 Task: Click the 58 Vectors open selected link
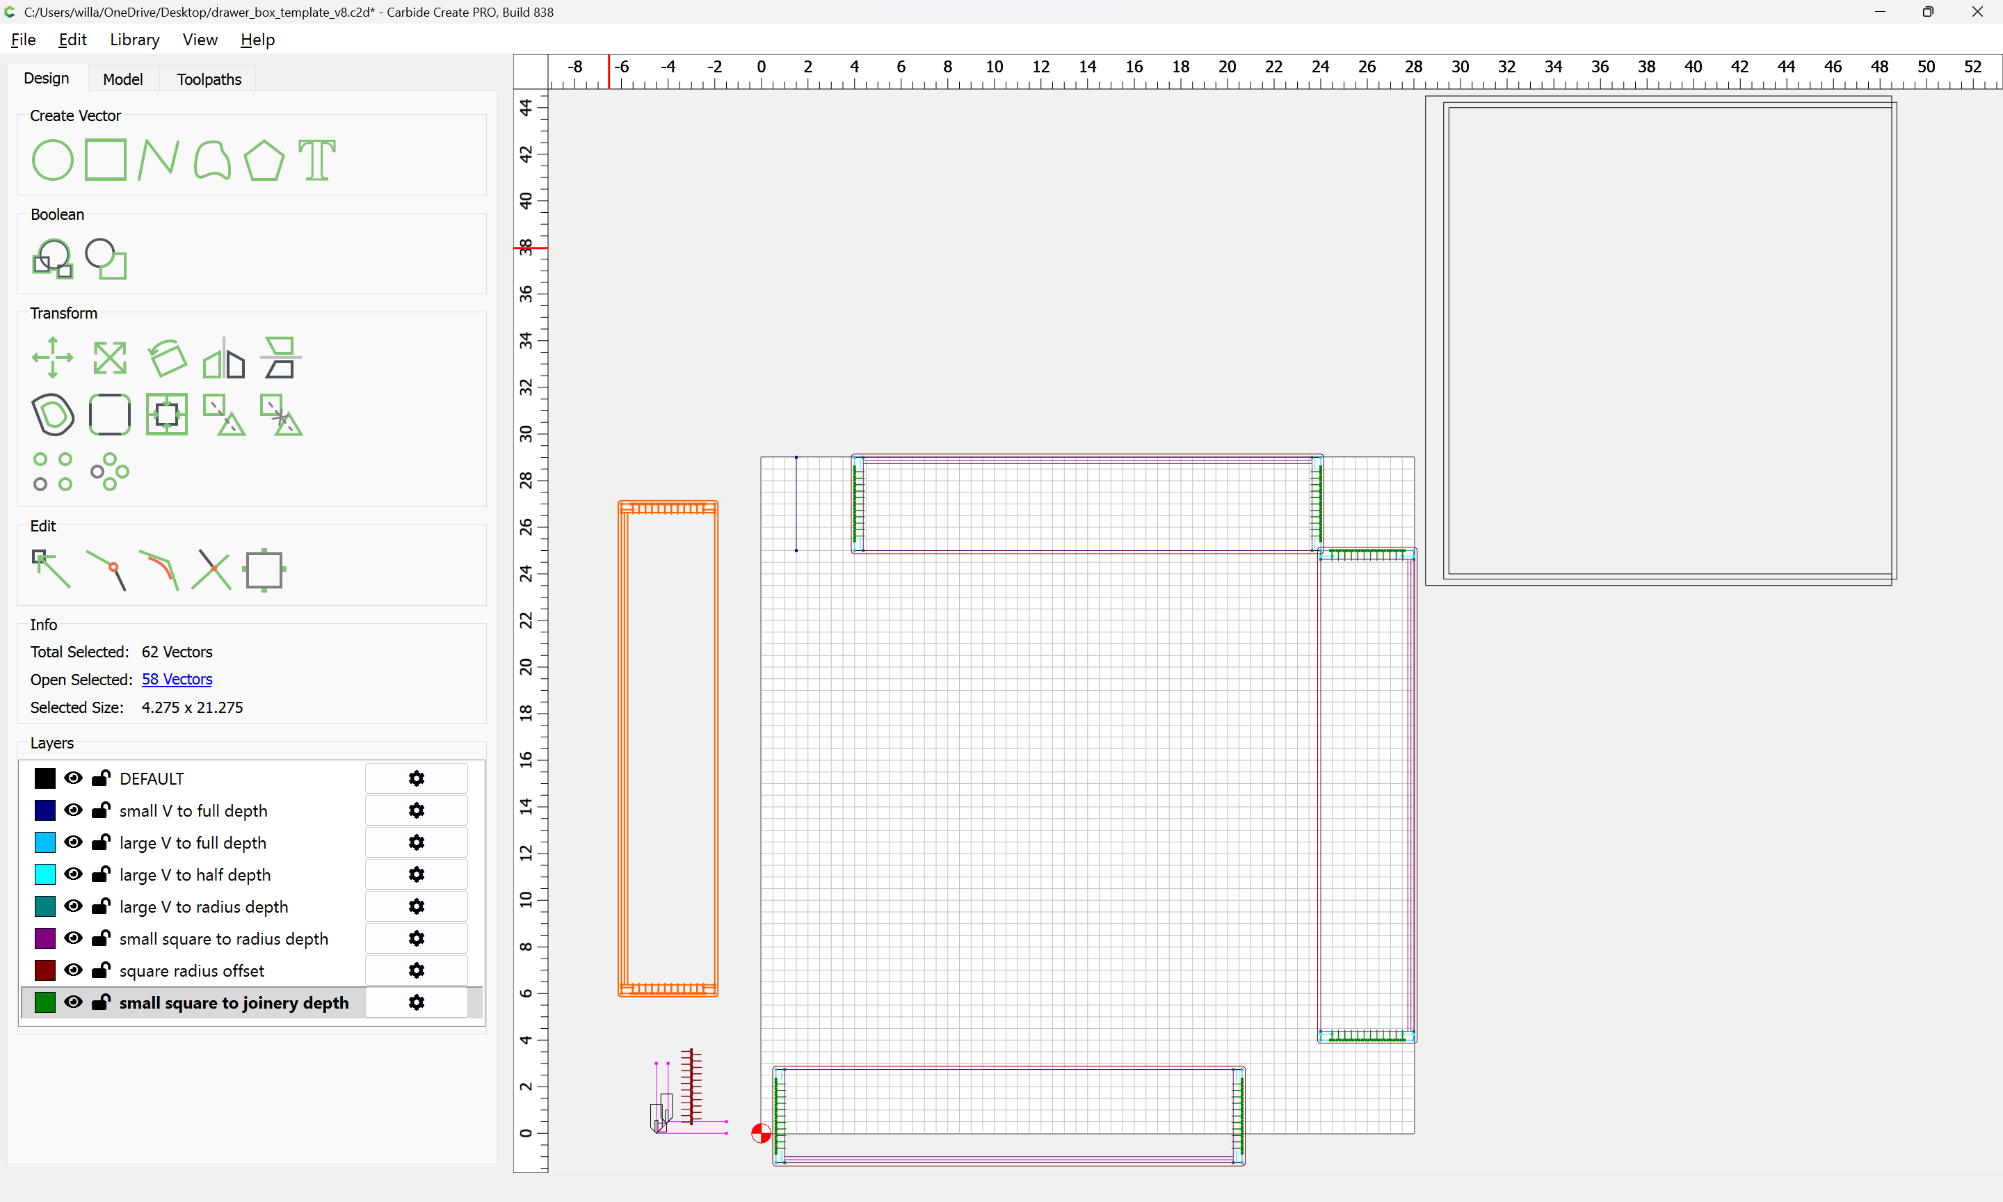click(177, 680)
